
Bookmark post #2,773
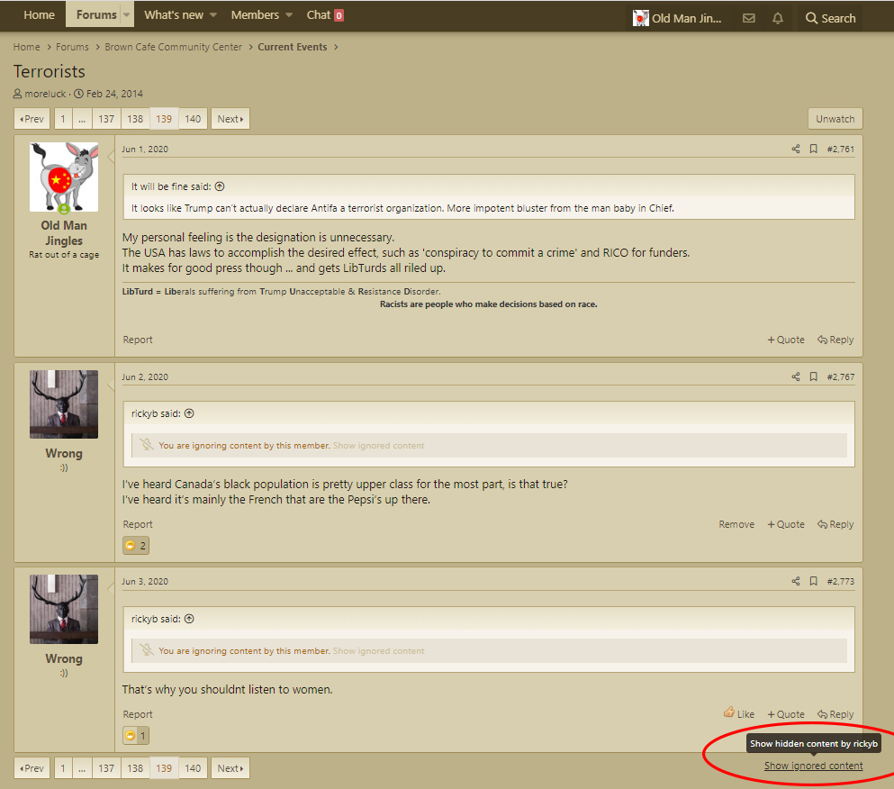(x=814, y=581)
